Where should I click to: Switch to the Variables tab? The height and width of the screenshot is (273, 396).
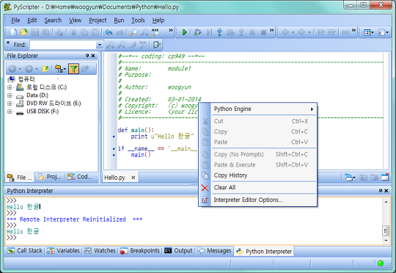pos(63,251)
